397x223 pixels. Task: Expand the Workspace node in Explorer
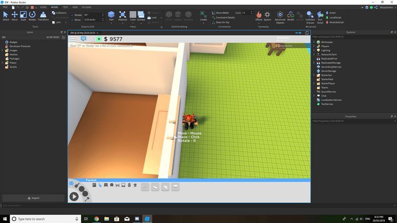pos(314,42)
